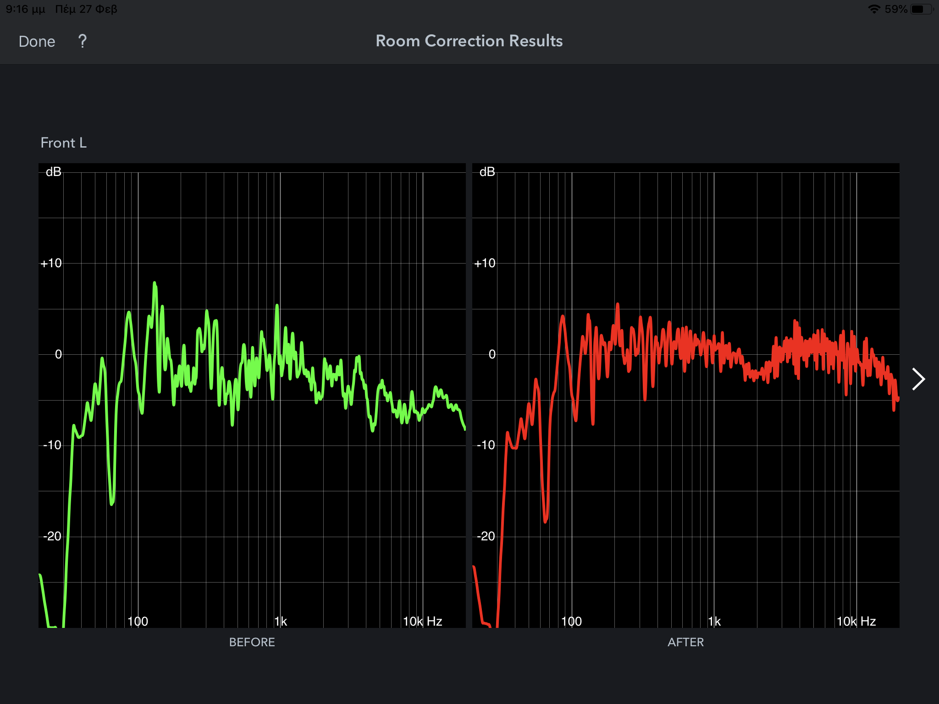The image size is (939, 704).
Task: Click 0 axis label on AFTER graph
Action: click(x=492, y=354)
